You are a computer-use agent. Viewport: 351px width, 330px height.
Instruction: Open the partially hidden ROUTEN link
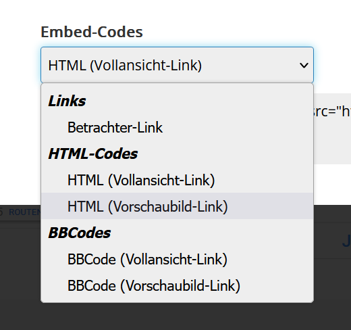coord(25,212)
